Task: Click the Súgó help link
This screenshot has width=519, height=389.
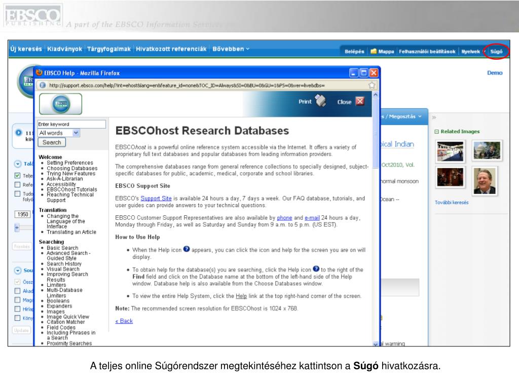Action: tap(496, 51)
